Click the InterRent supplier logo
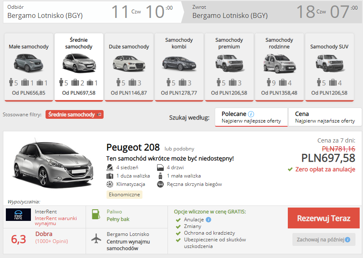The width and height of the screenshot is (363, 258). coord(18,215)
